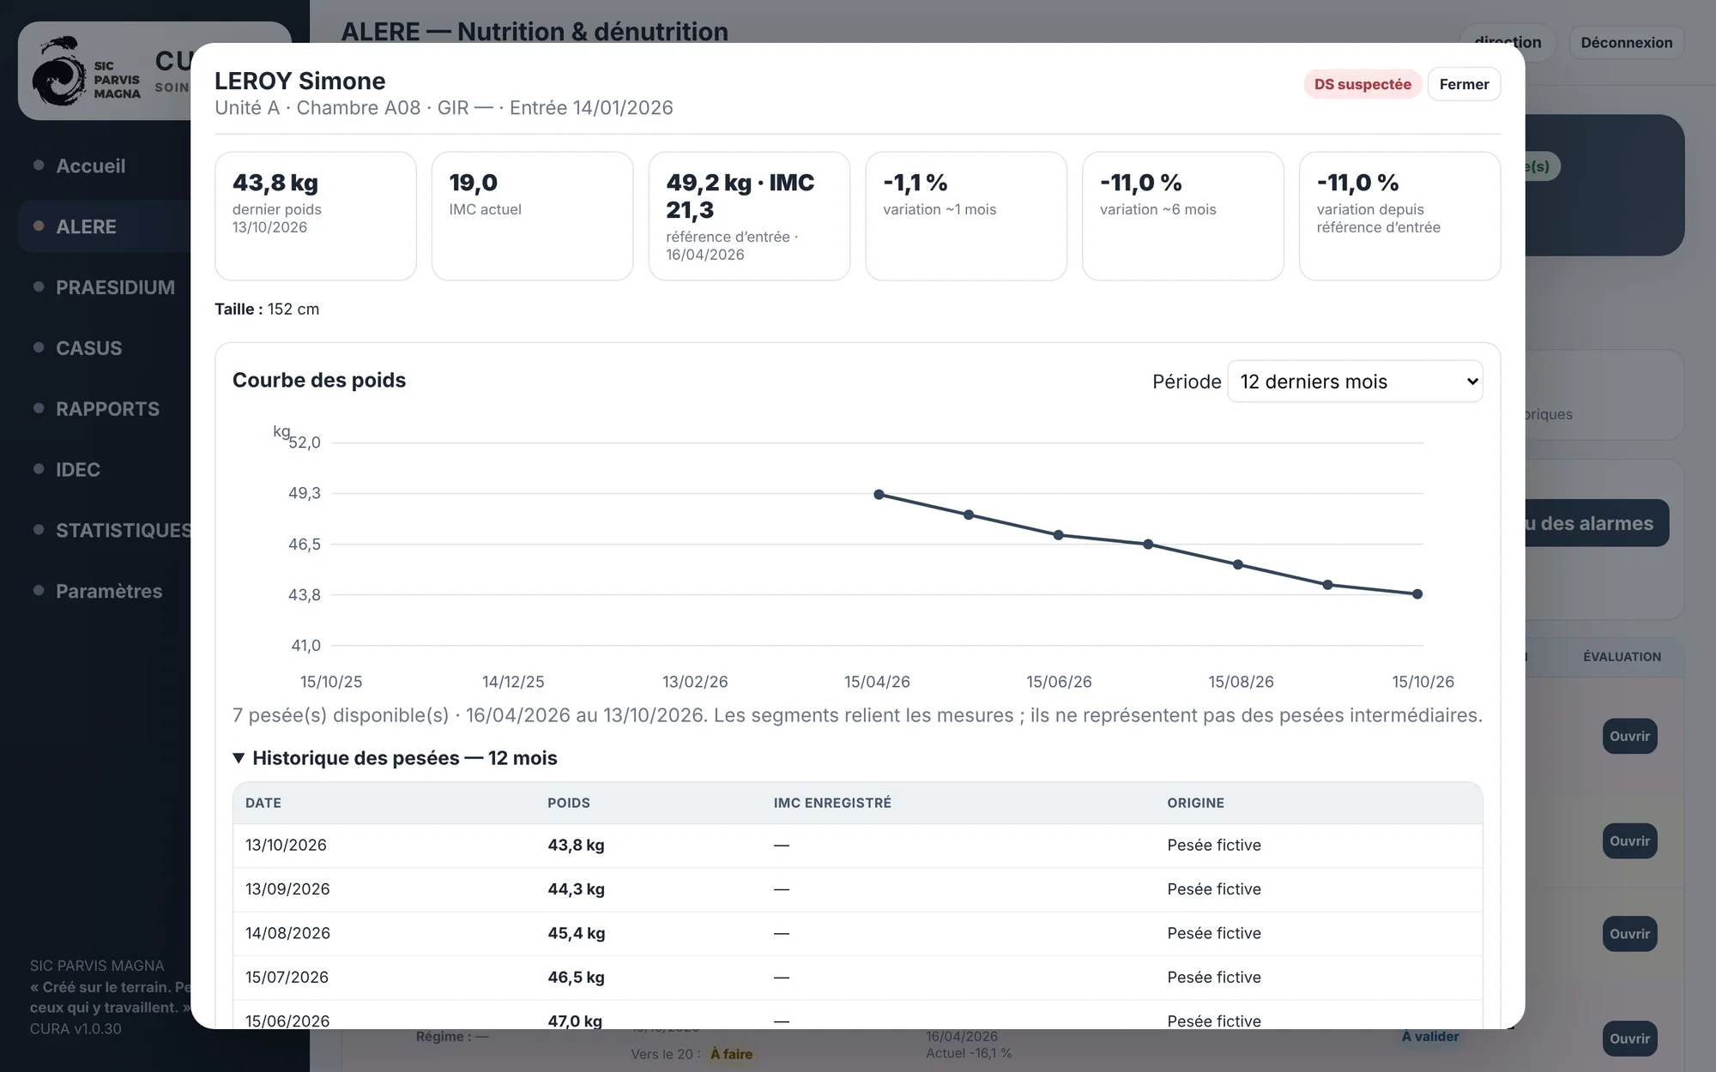The height and width of the screenshot is (1072, 1716).
Task: Select the 13/10/2026 weighing row
Action: (x=857, y=846)
